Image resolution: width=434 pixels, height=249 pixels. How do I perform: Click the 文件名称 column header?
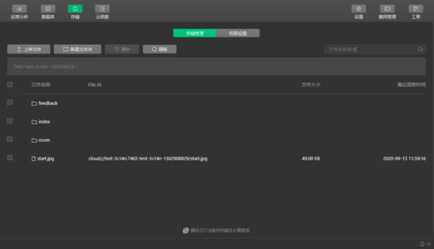[41, 85]
